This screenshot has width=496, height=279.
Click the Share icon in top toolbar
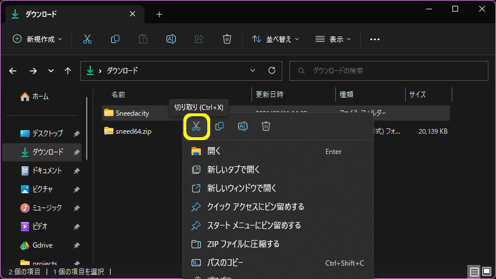coord(199,39)
